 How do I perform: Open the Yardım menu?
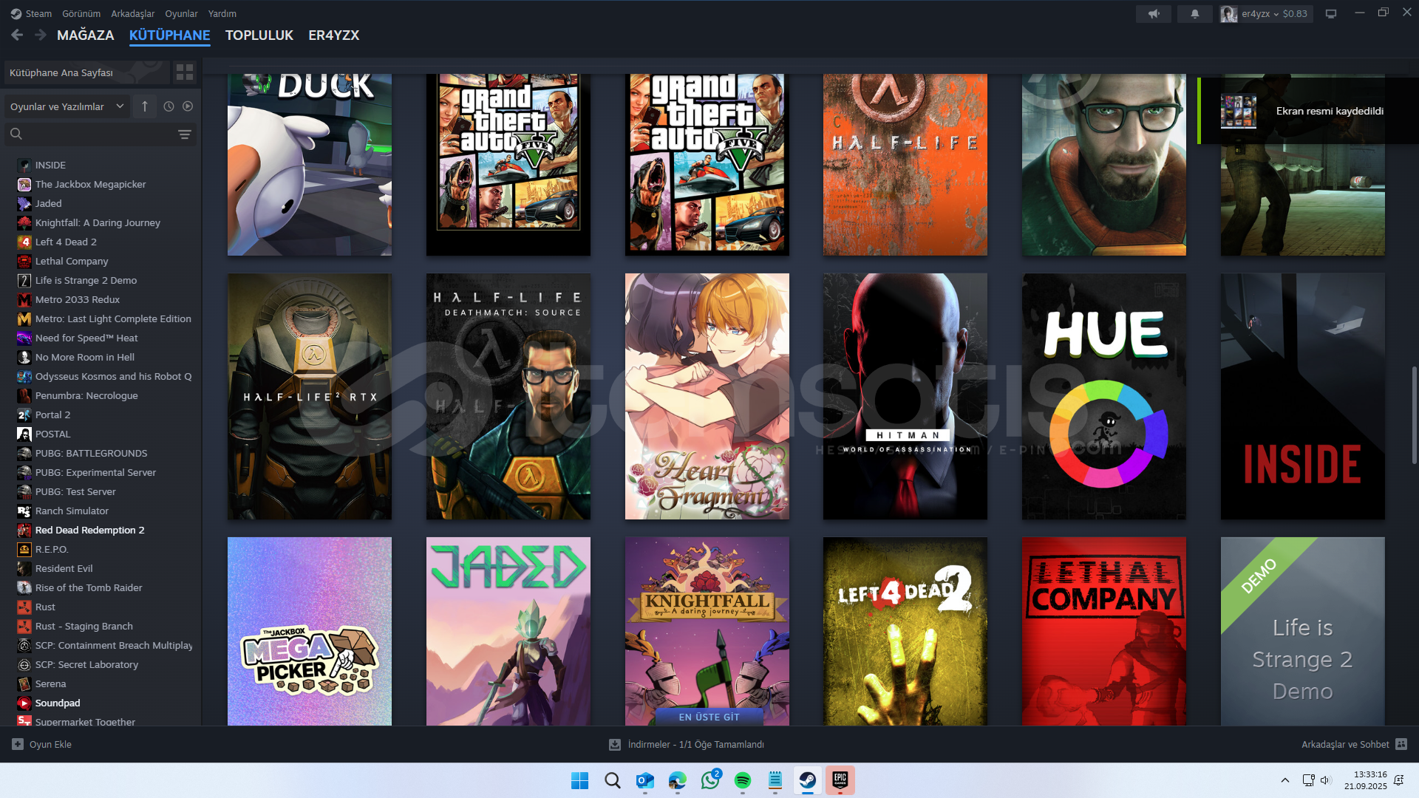click(x=222, y=13)
